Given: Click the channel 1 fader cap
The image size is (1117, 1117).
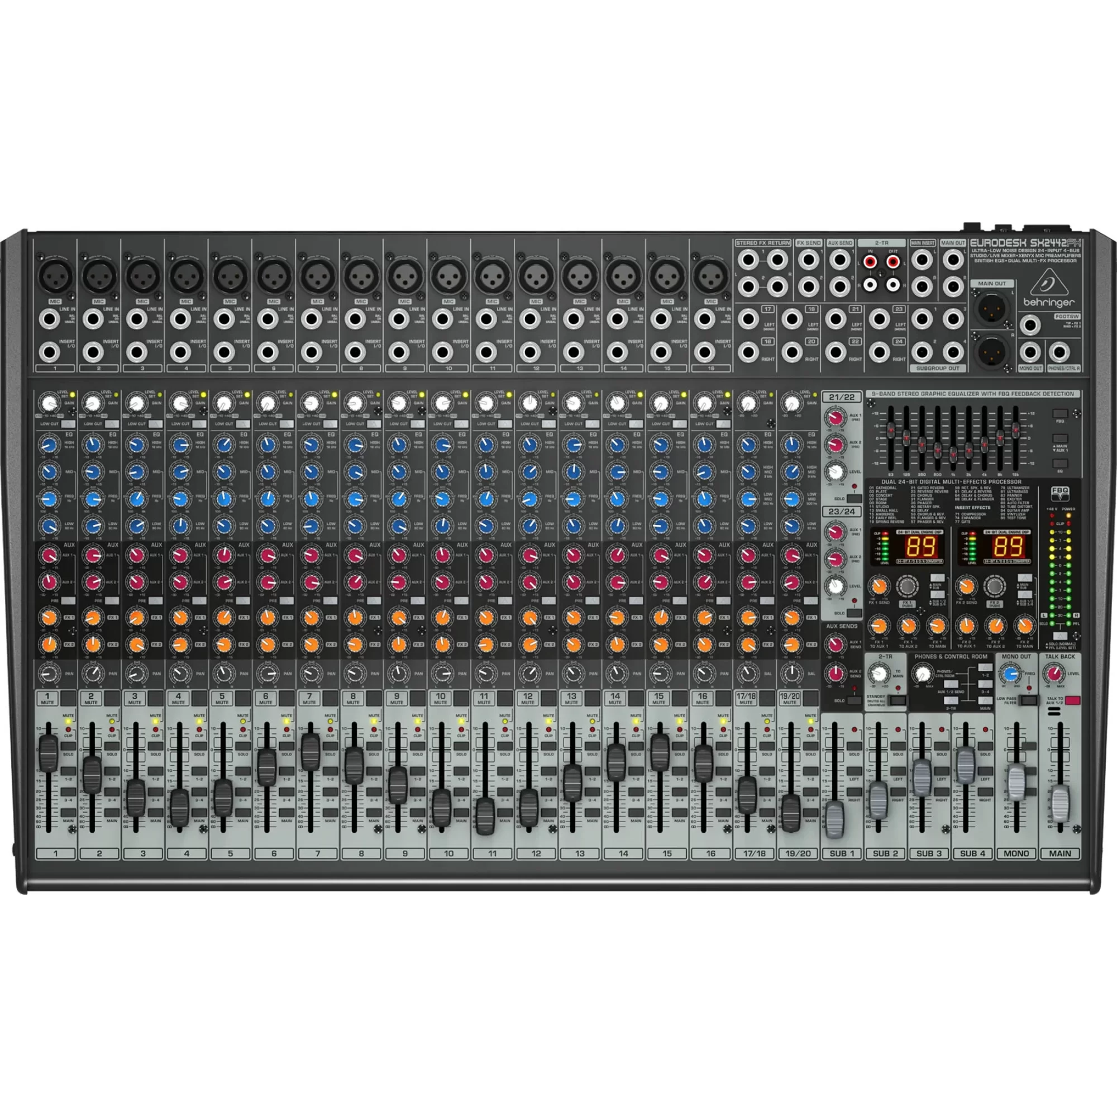Looking at the screenshot, I should click(48, 753).
